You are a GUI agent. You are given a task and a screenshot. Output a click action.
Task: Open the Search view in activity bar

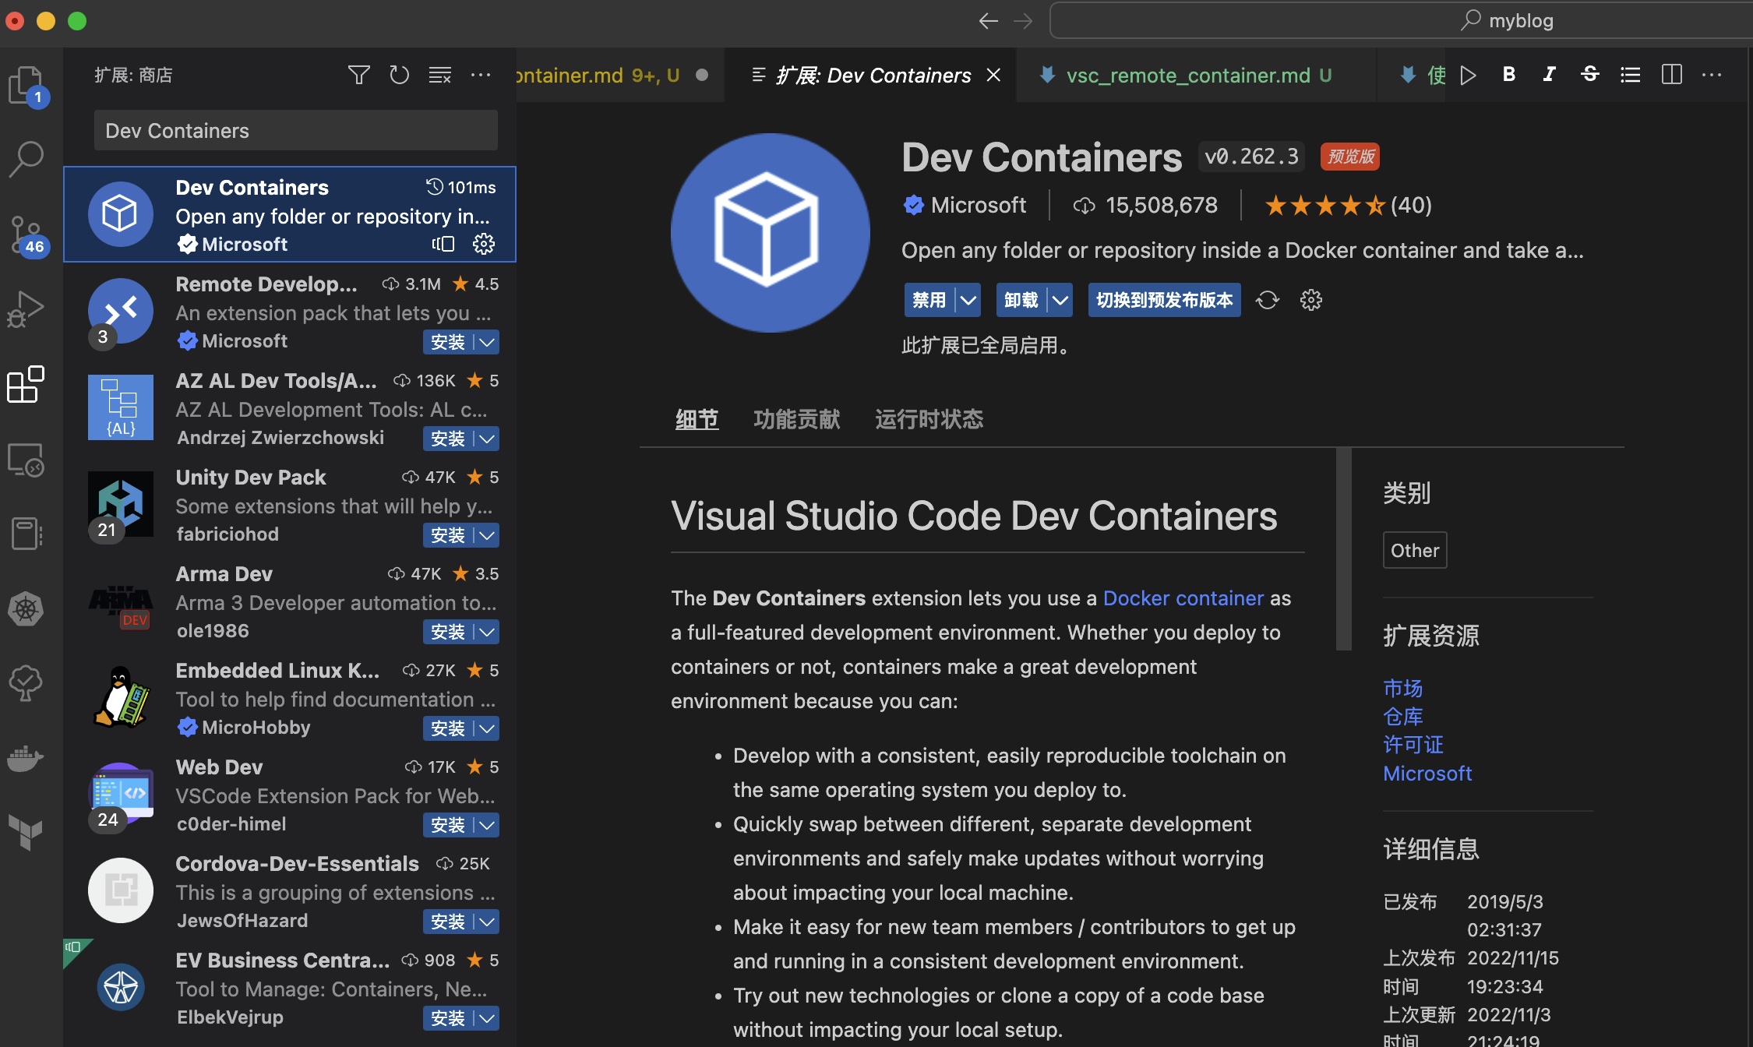click(26, 158)
